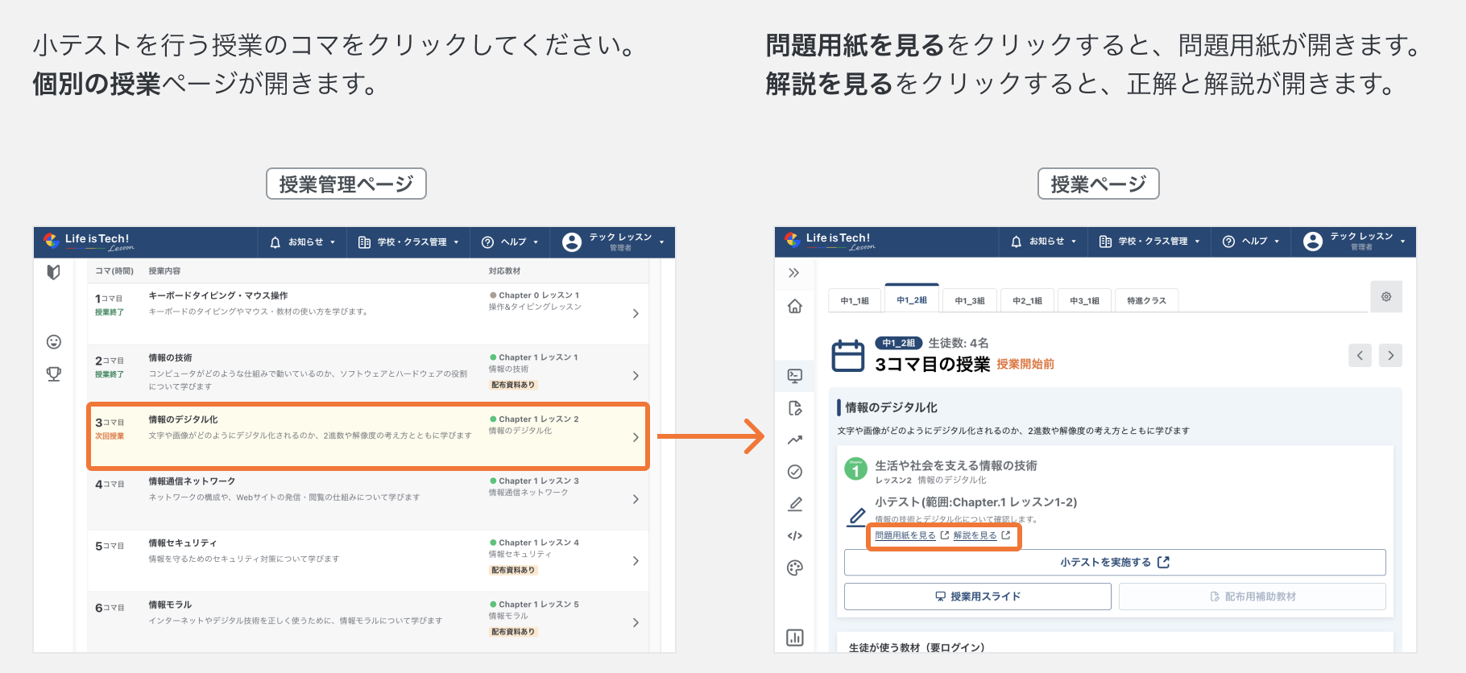The height and width of the screenshot is (673, 1466).
Task: Open the 2コマ目 情報の技術 row chevron
Action: click(636, 376)
